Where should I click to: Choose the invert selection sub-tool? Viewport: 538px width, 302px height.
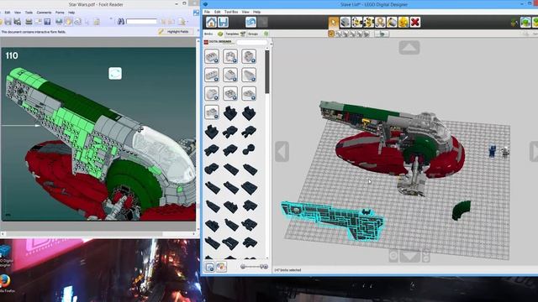(x=382, y=34)
